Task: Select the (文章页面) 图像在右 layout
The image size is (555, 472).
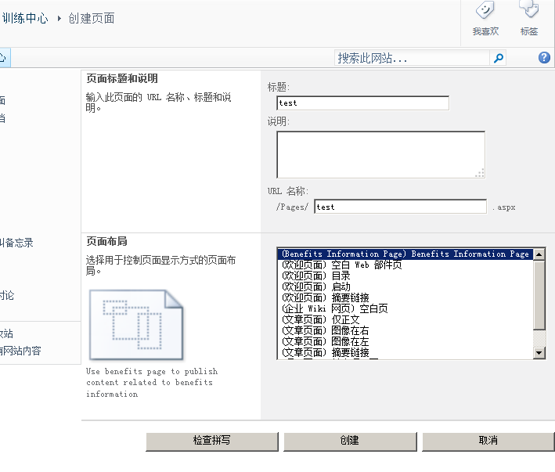Action: [x=405, y=331]
